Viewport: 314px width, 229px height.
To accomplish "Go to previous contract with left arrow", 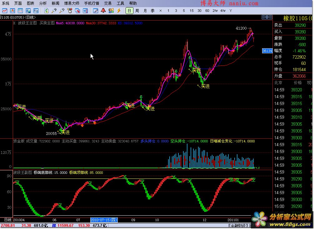I will [264, 17].
